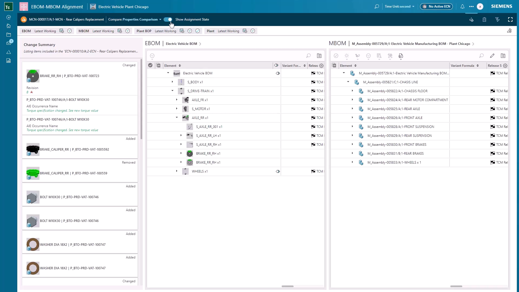Open the folders icon in left sidebar
This screenshot has height=292, width=519.
[x=9, y=35]
